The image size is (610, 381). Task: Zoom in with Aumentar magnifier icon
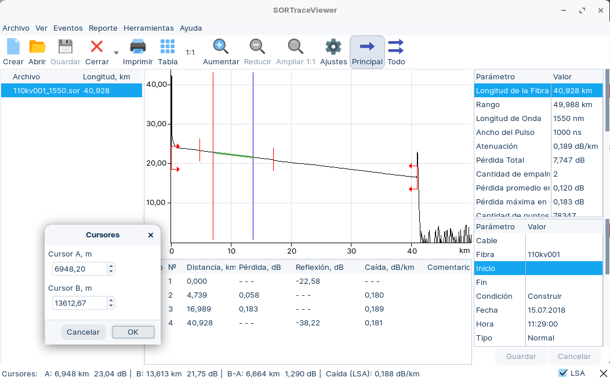(220, 47)
